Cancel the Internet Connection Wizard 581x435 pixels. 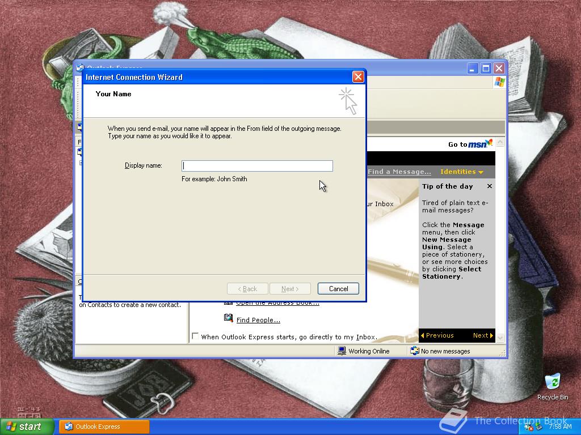pos(338,288)
